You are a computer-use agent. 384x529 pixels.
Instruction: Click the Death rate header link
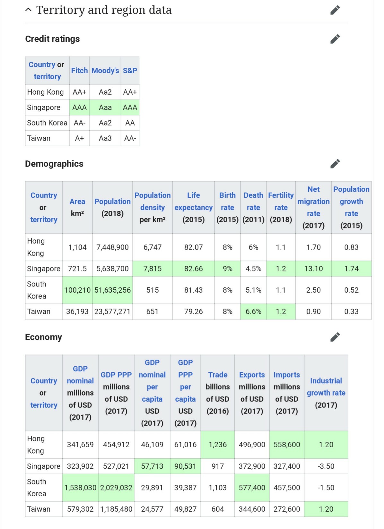click(253, 201)
